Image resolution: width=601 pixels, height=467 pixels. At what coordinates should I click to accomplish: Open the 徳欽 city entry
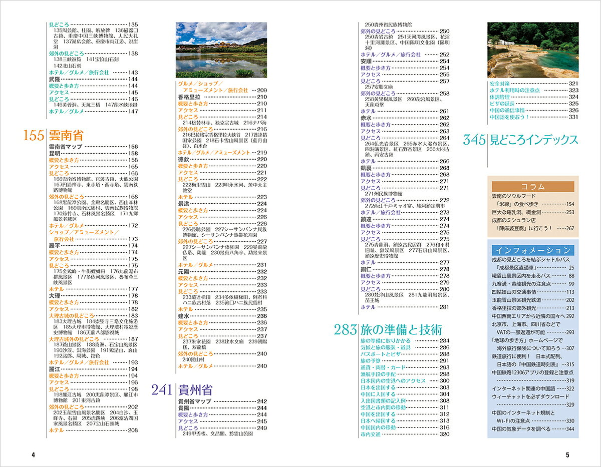222,159
